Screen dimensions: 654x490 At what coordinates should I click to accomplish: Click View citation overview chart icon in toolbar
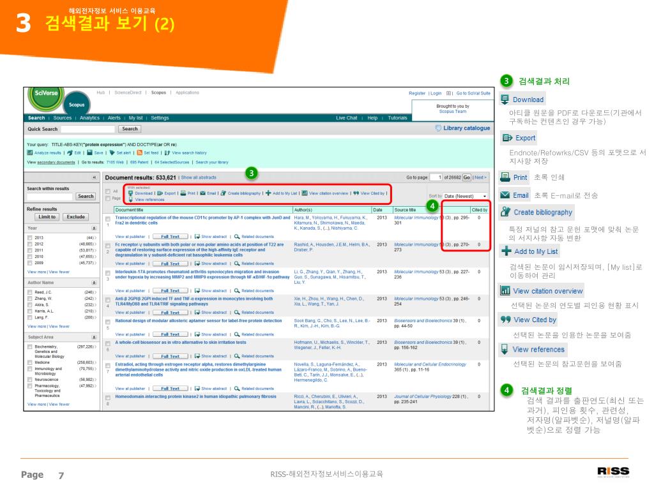coord(305,193)
